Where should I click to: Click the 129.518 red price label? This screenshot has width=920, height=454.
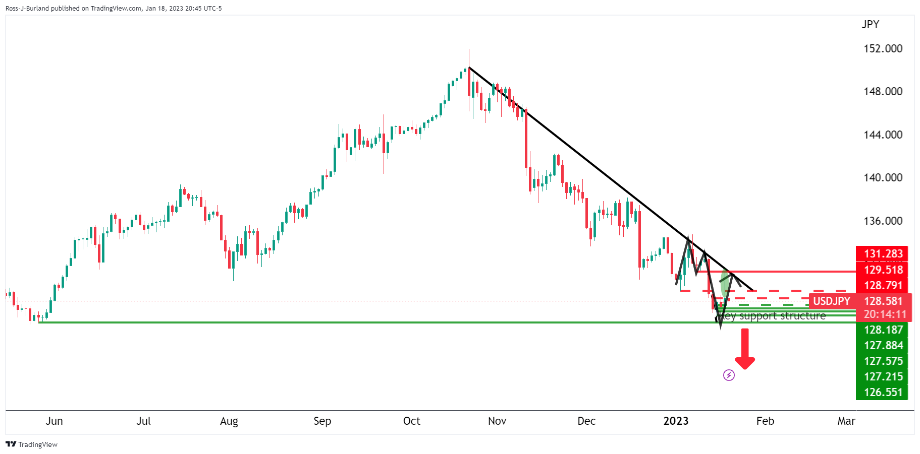pos(883,270)
